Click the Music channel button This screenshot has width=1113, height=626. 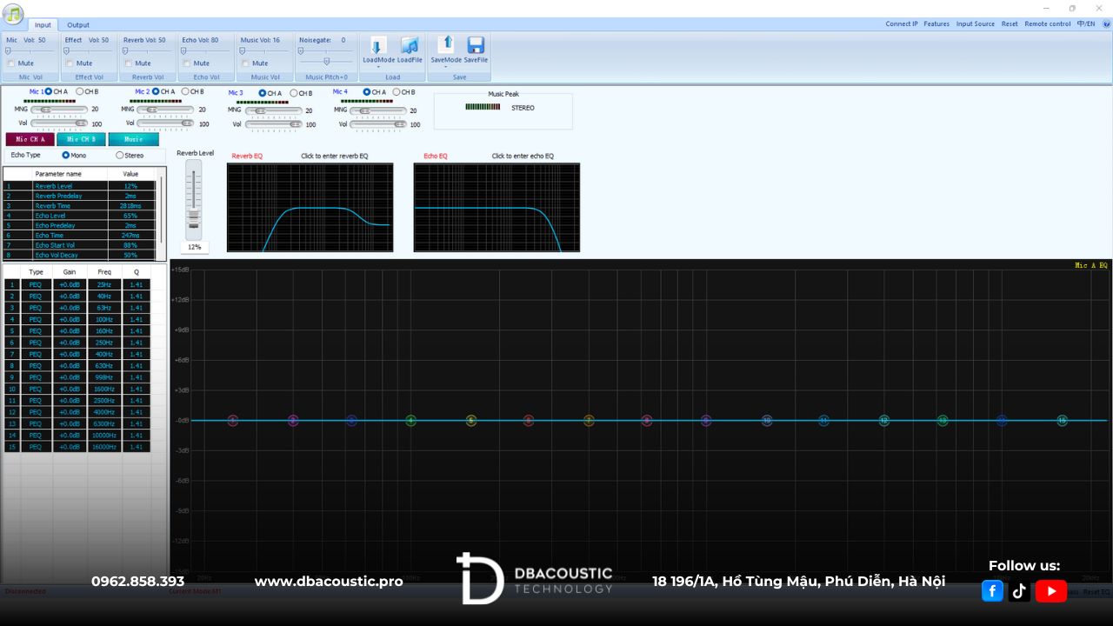[133, 139]
